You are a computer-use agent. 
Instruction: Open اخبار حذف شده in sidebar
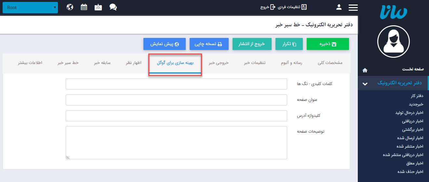click(x=410, y=172)
